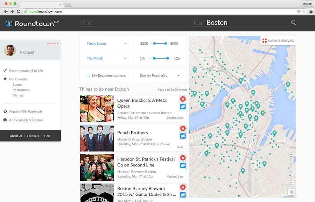Click the secure lock icon

(x=26, y=12)
